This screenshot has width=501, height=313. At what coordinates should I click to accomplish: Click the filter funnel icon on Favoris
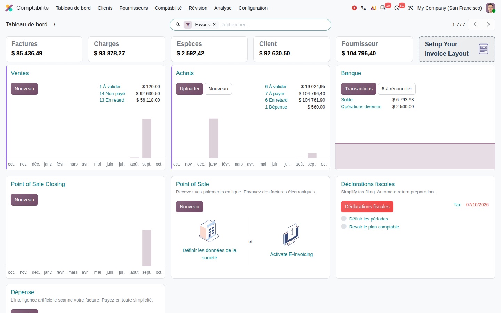188,25
